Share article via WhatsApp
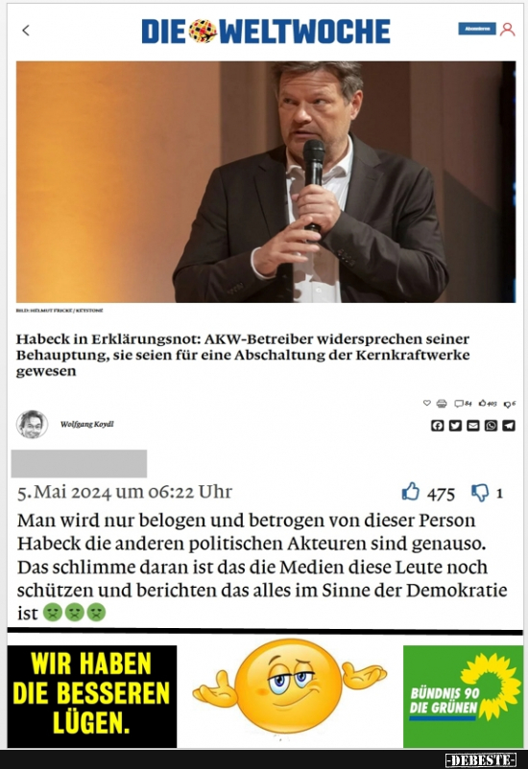Screen dimensions: 528x769 [x=491, y=425]
